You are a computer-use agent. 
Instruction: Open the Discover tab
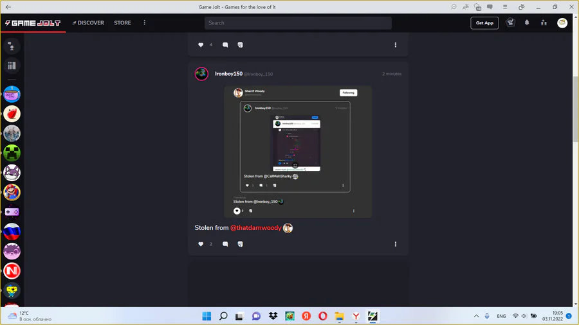point(88,23)
